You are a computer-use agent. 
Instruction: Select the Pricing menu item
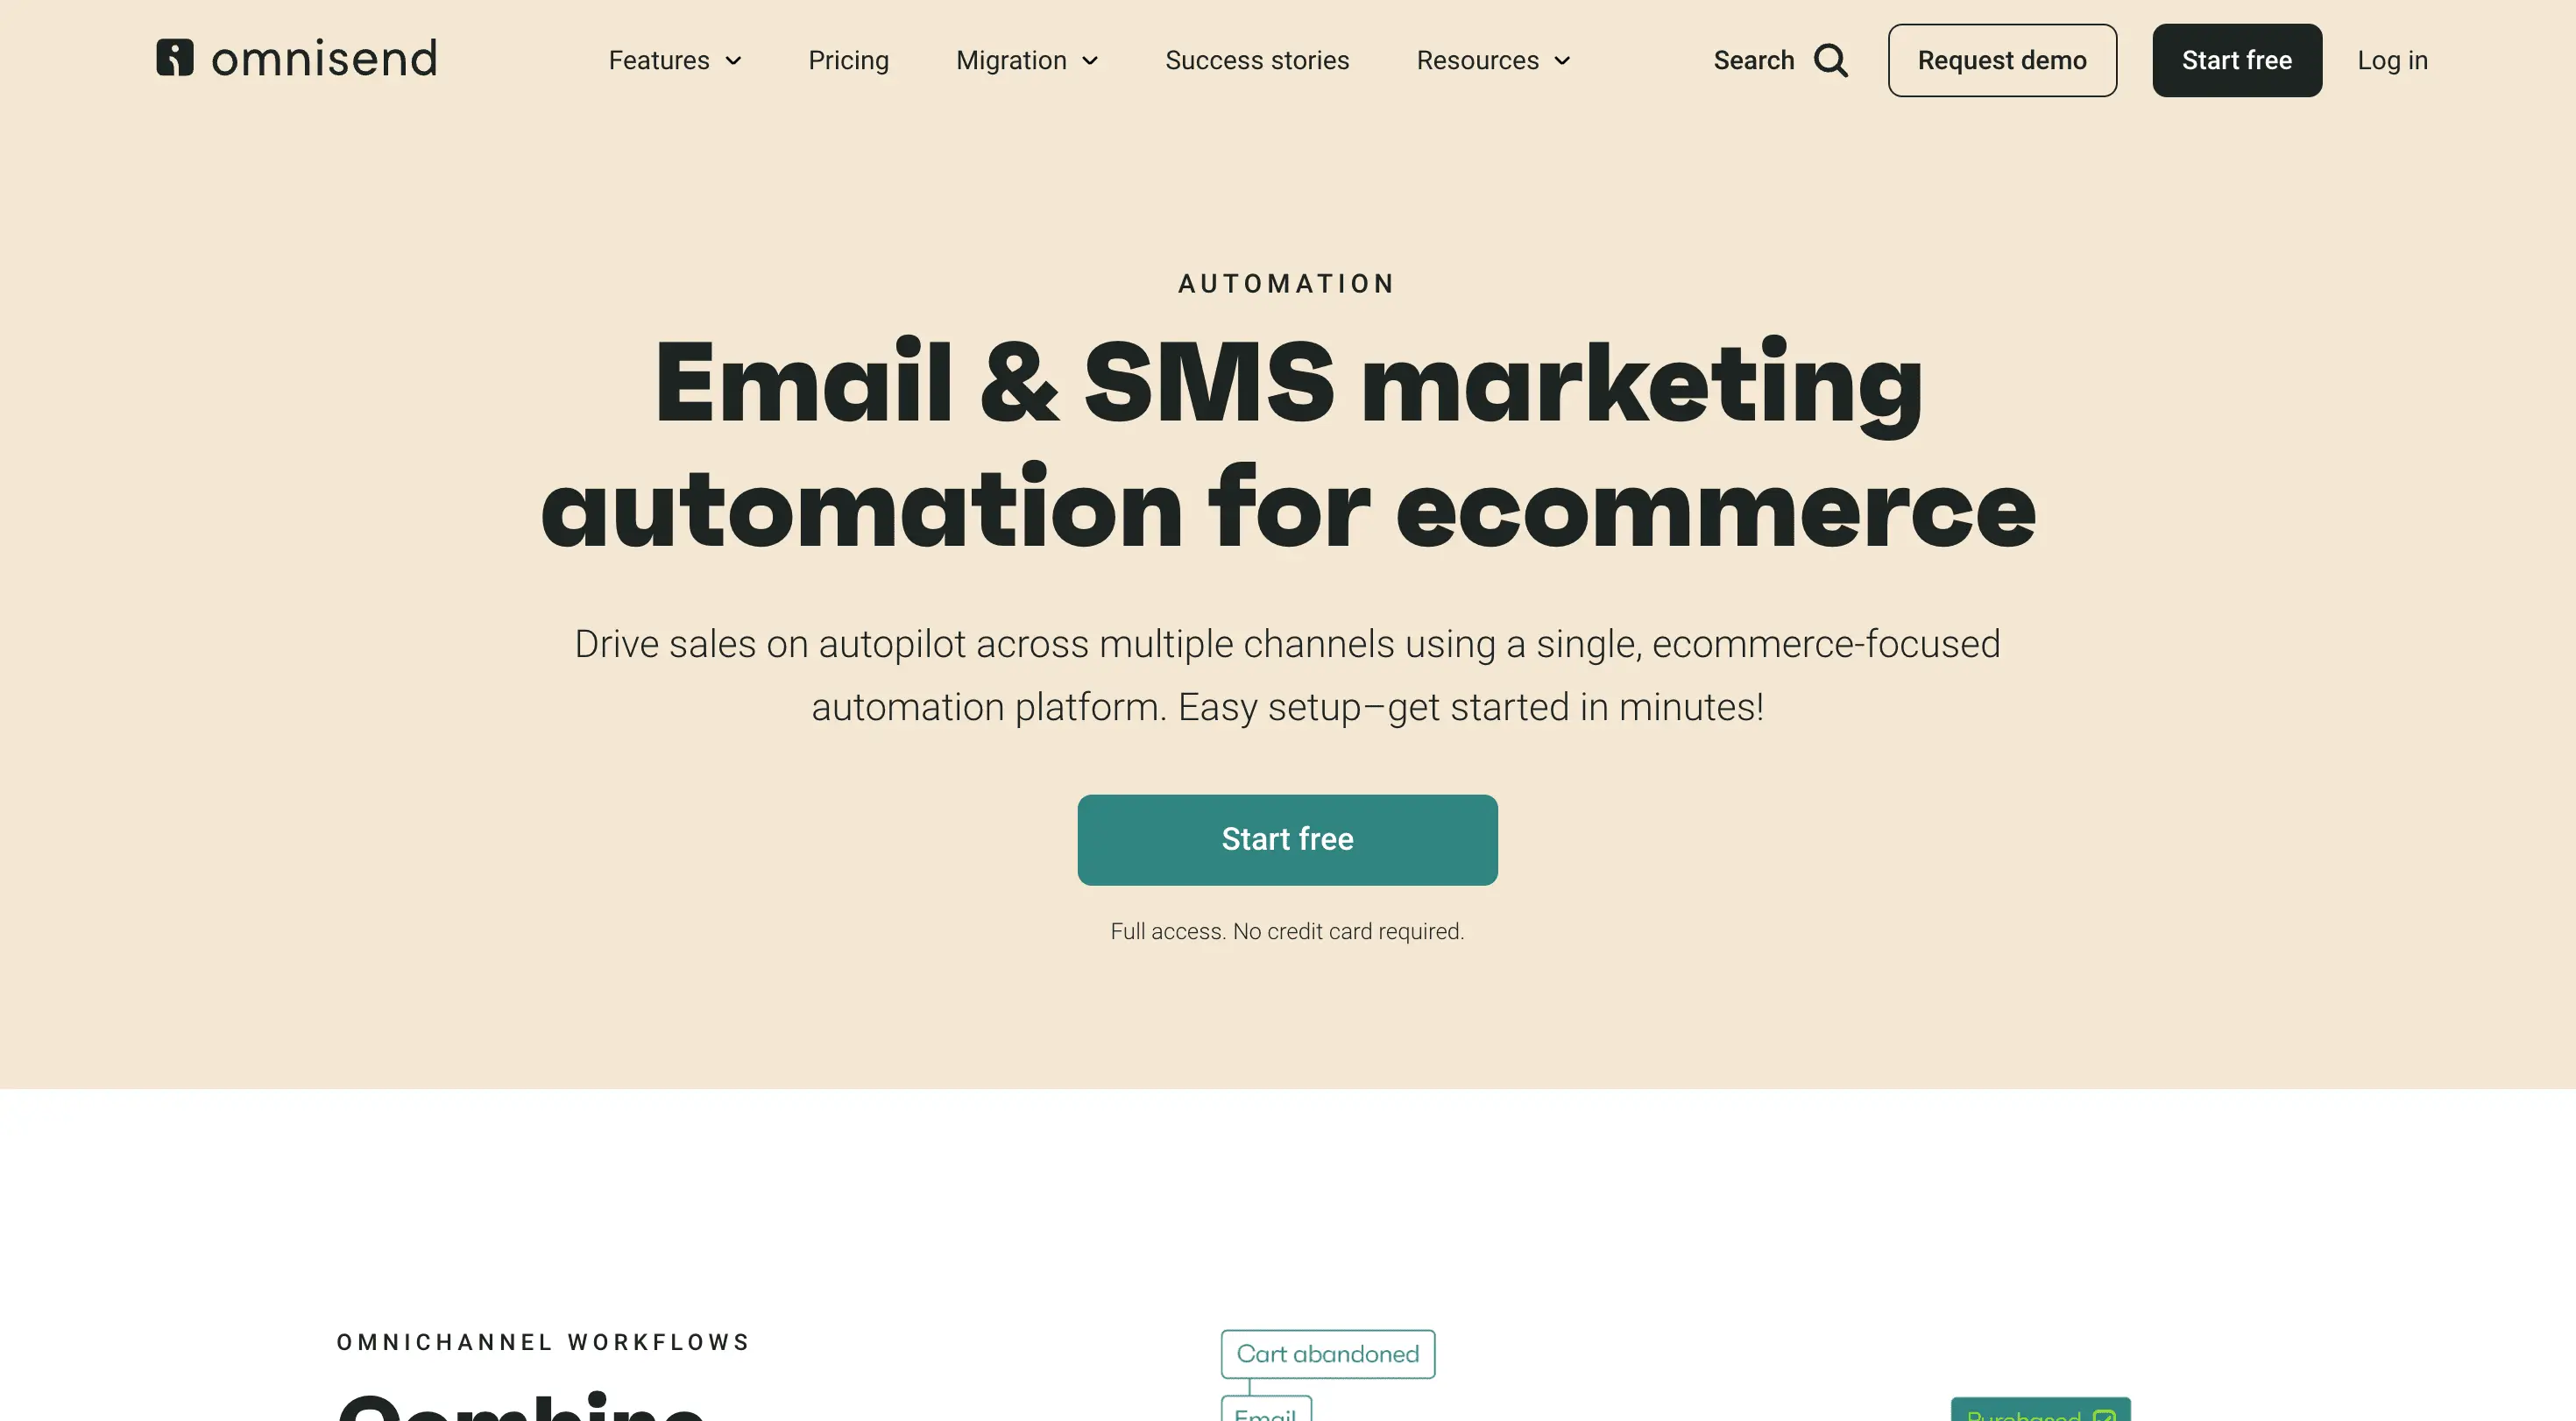pos(847,60)
